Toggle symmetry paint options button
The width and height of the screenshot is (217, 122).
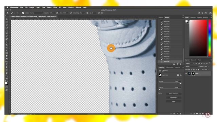click(x=102, y=13)
